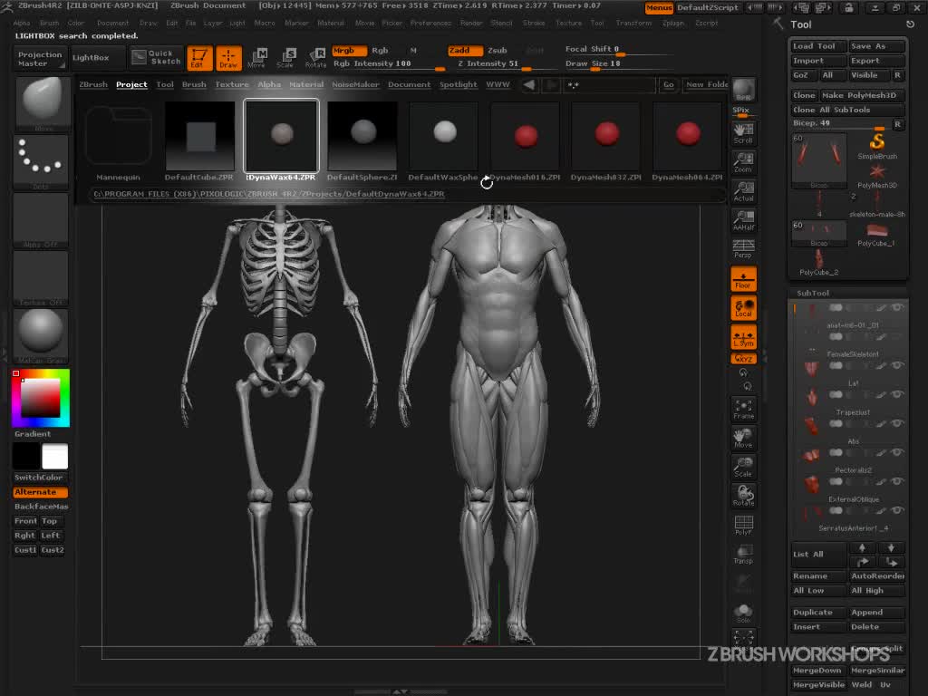Click the right shelf Rotate view icon
The image size is (928, 696).
(x=743, y=497)
